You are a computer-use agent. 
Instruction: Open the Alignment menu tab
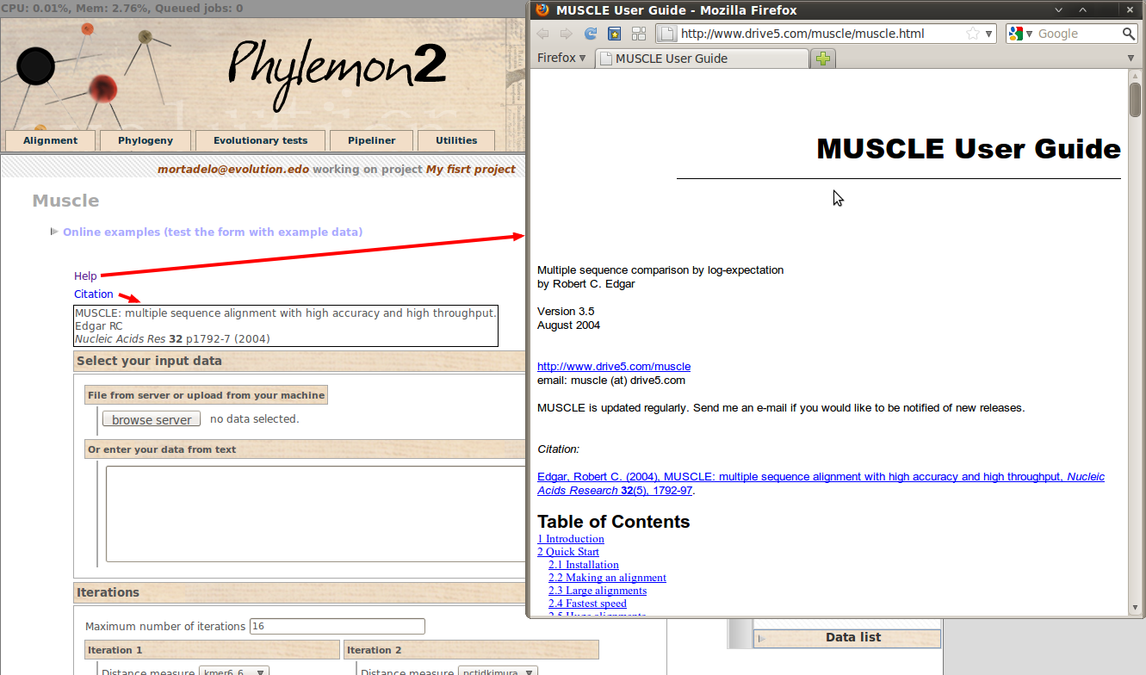pyautogui.click(x=50, y=140)
